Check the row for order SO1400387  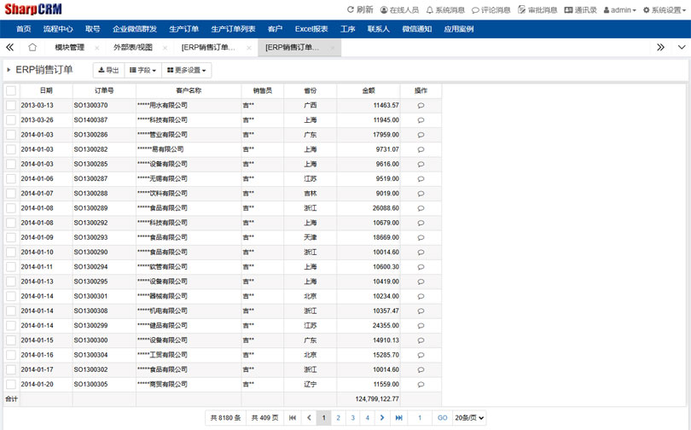click(11, 119)
